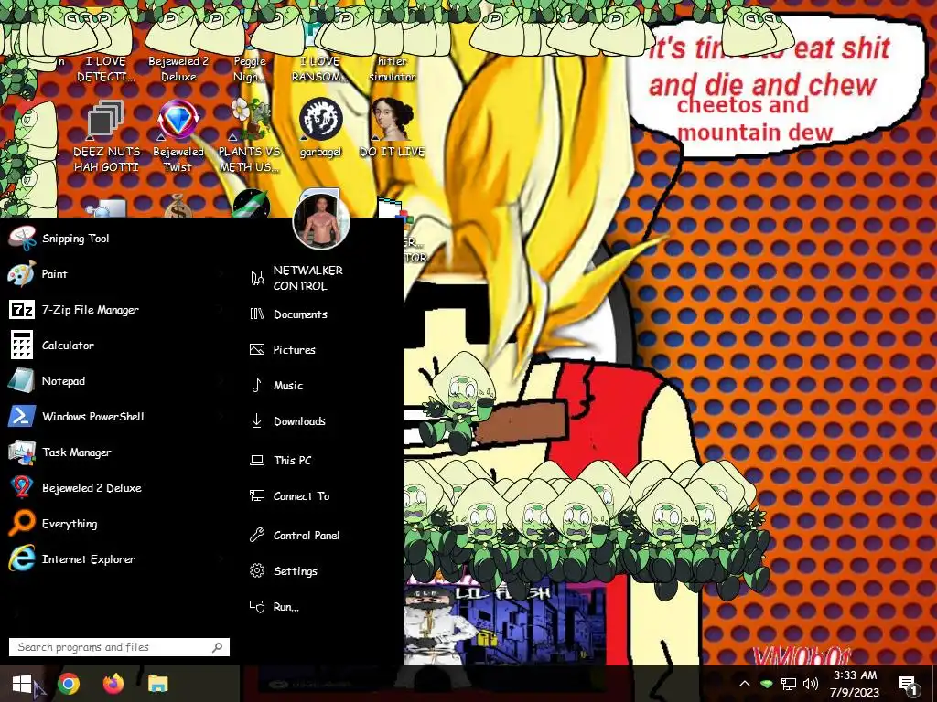Select the DO IT LIVE desktop icon
This screenshot has width=937, height=702.
pos(393,129)
